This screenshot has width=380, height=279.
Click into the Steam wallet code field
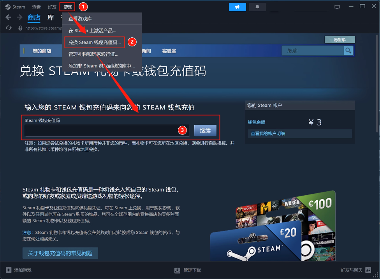107,131
